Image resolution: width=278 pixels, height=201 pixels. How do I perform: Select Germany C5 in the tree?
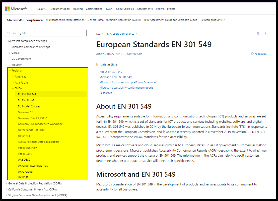point(25,112)
